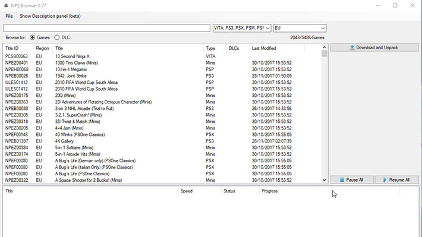Click Speed column header in download queue
Viewport: 422px width, 237px height.
click(x=200, y=191)
